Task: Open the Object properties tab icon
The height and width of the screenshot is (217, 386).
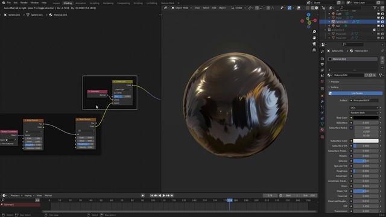Action: click(x=322, y=96)
